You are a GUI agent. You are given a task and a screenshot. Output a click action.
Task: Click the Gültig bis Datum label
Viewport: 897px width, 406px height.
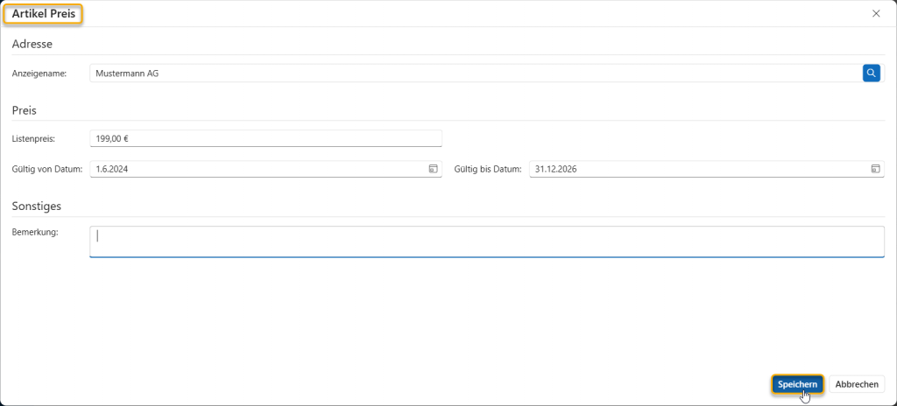pyautogui.click(x=489, y=169)
